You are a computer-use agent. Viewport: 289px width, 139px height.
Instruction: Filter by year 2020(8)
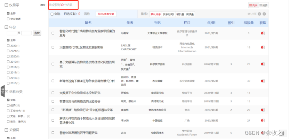8,56
